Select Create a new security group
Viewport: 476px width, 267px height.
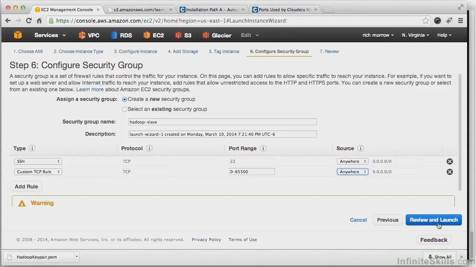tap(125, 99)
